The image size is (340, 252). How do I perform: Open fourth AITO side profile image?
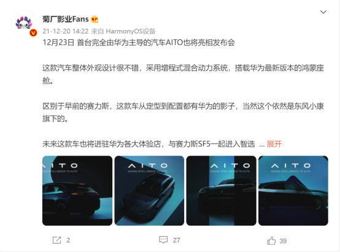point(293,191)
